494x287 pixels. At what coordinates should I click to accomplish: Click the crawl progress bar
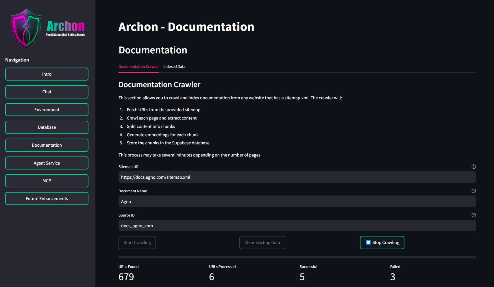coord(297,257)
